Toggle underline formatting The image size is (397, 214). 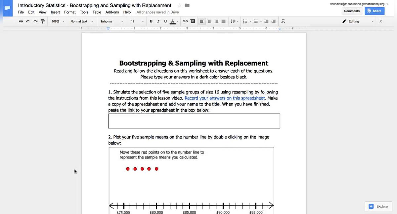coord(165,21)
